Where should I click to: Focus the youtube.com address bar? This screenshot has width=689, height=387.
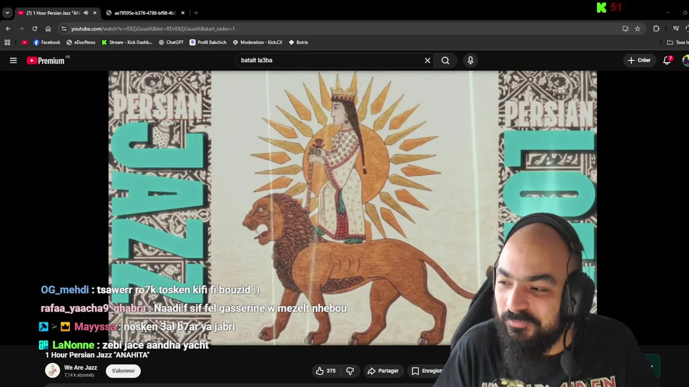344,28
